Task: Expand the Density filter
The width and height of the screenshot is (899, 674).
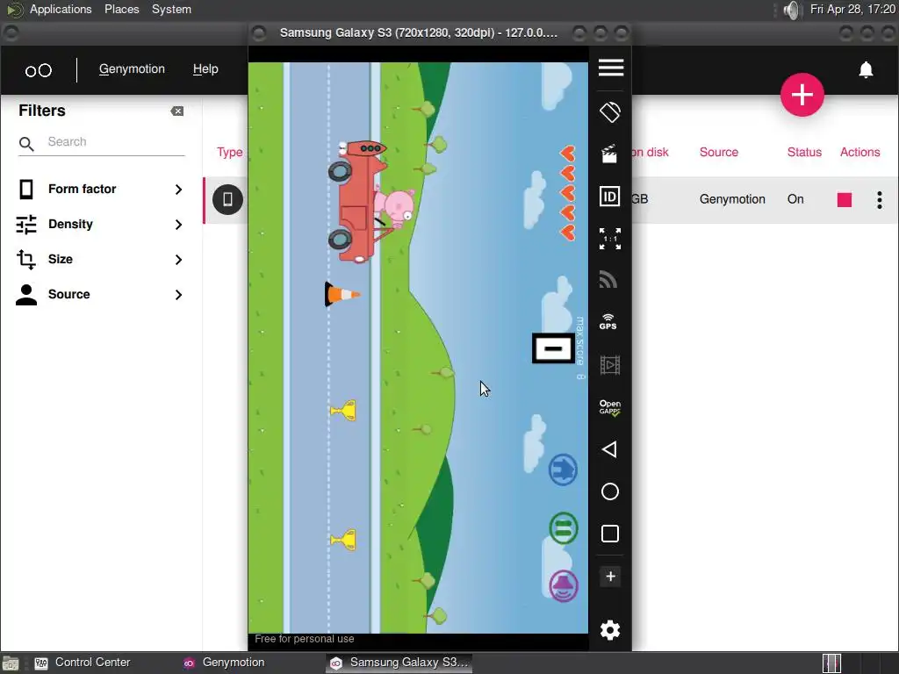Action: click(100, 224)
